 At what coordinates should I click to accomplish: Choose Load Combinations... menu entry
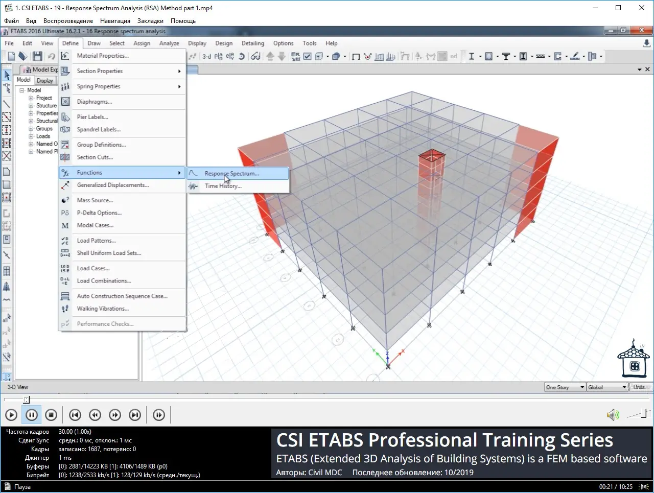122,281
